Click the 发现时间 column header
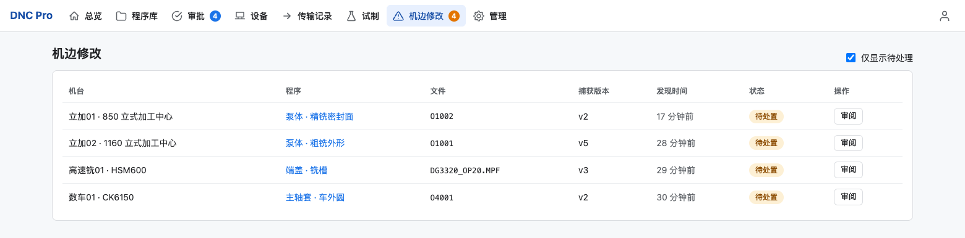This screenshot has height=238, width=965. click(x=672, y=91)
